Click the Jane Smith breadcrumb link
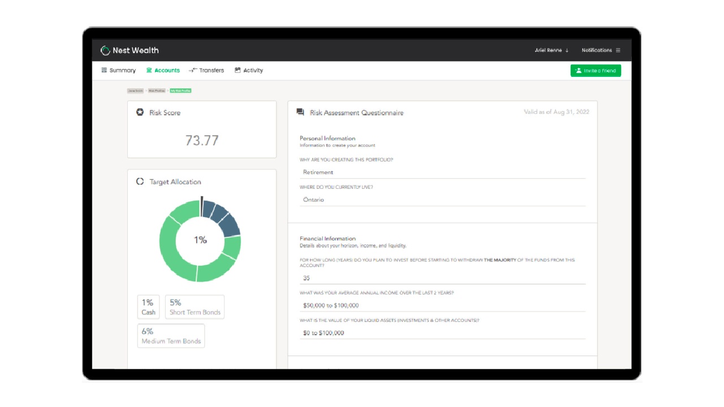724x407 pixels. pyautogui.click(x=135, y=90)
